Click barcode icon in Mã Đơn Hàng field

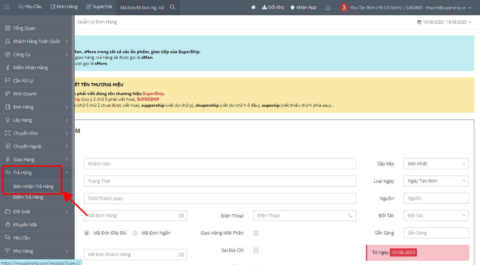click(x=181, y=215)
